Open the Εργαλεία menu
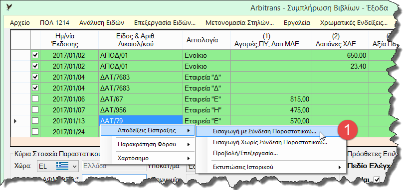The height and width of the screenshot is (190, 403). (297, 22)
